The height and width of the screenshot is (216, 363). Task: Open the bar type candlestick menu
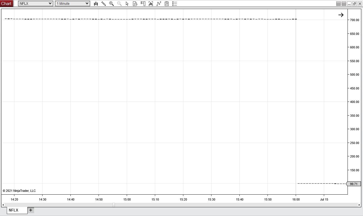click(x=96, y=4)
